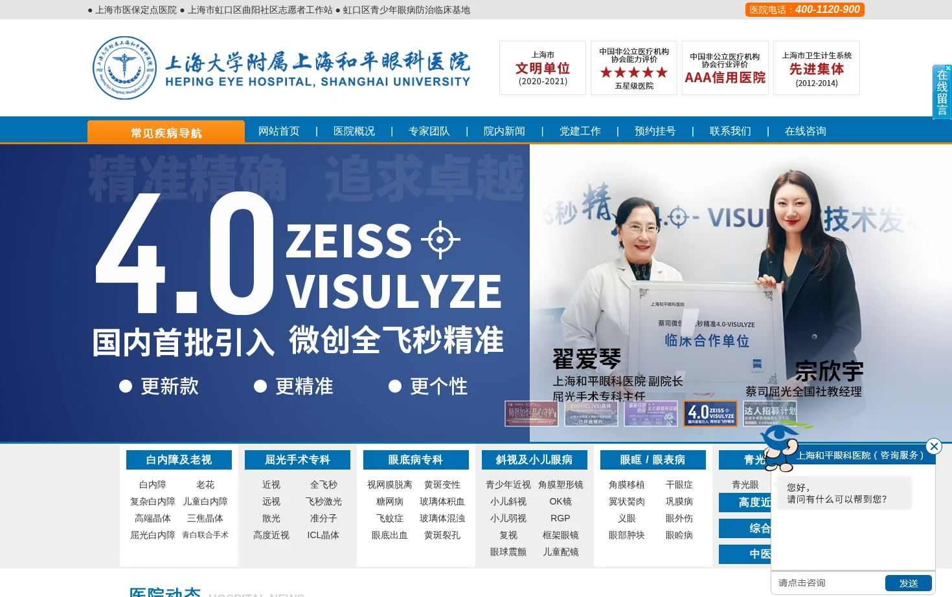Open the 黄斑变性 link

coord(442,484)
